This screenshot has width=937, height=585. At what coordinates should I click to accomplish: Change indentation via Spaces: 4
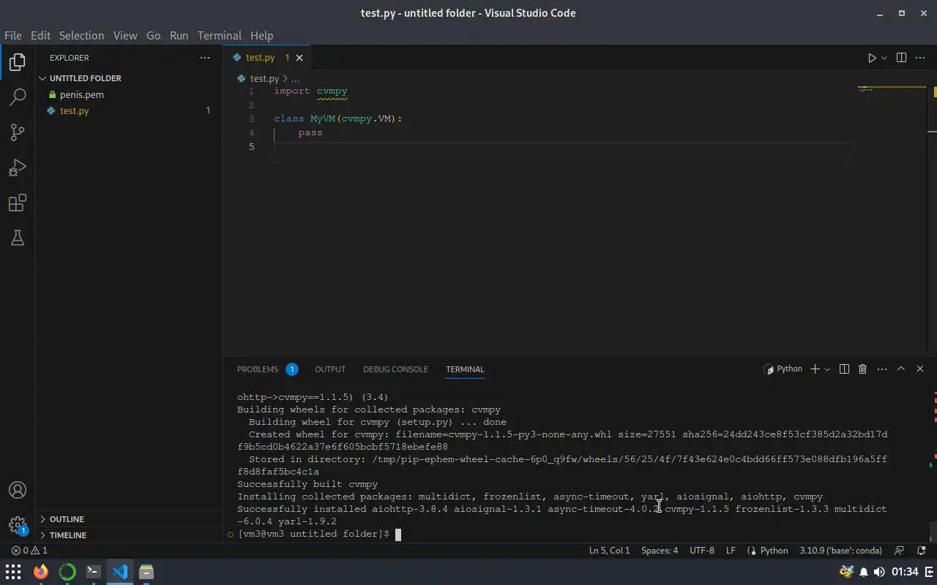(660, 551)
